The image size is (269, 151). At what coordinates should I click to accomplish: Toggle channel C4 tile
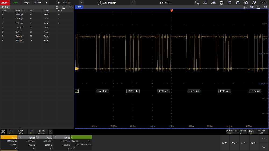(x=61, y=143)
